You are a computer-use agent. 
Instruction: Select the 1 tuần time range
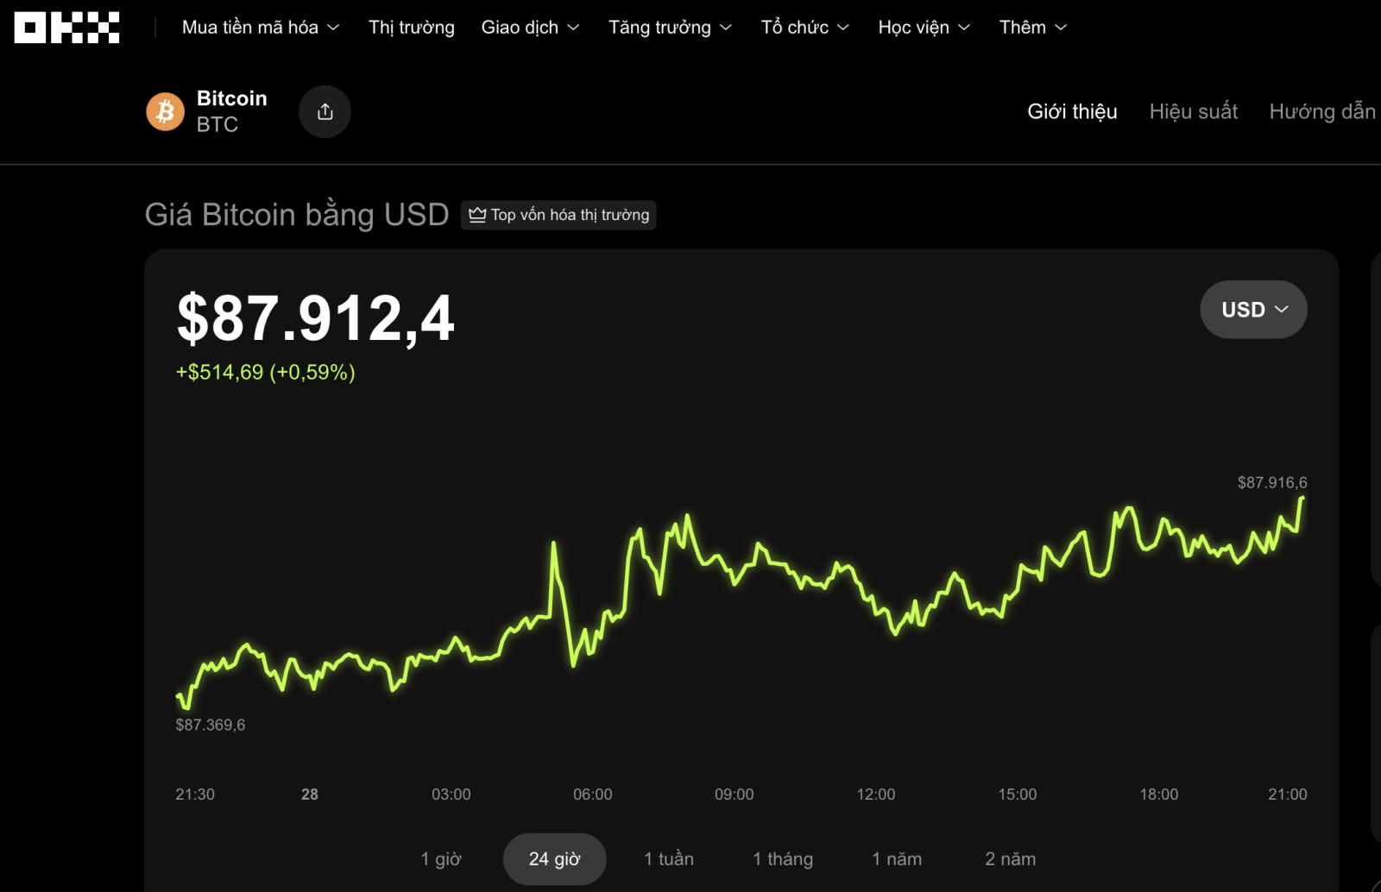pyautogui.click(x=669, y=859)
